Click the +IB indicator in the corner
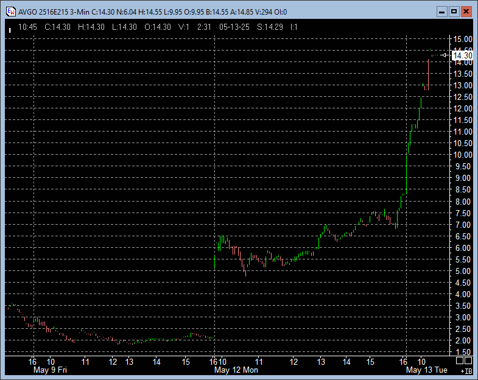This screenshot has width=478, height=380. coord(466,371)
